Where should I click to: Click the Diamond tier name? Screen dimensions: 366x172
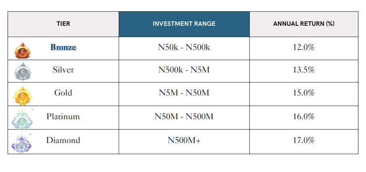[x=63, y=140]
